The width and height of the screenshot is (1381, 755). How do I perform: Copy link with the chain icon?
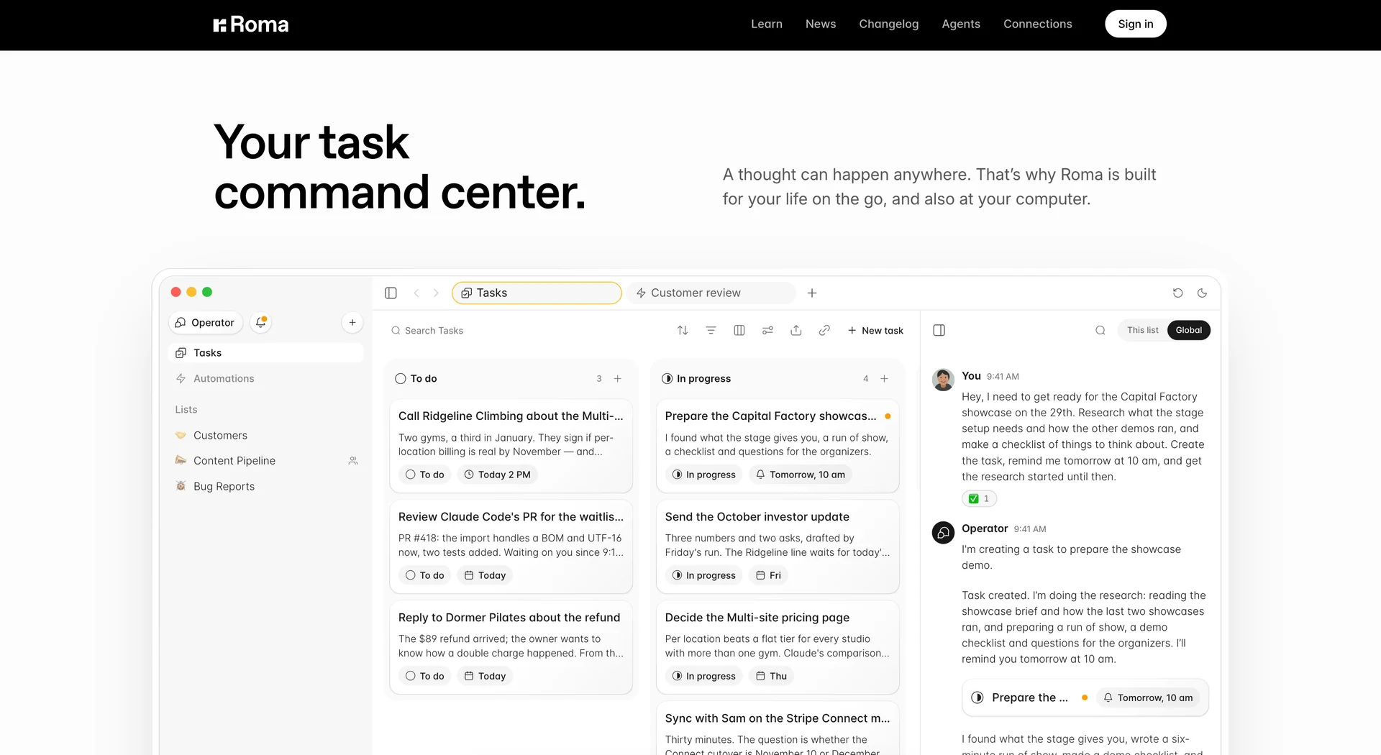point(824,330)
